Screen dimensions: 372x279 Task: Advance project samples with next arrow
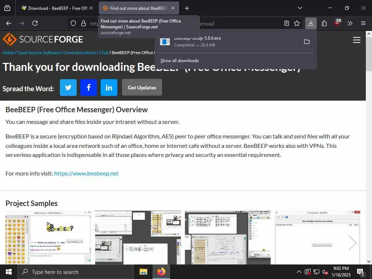click(x=352, y=243)
